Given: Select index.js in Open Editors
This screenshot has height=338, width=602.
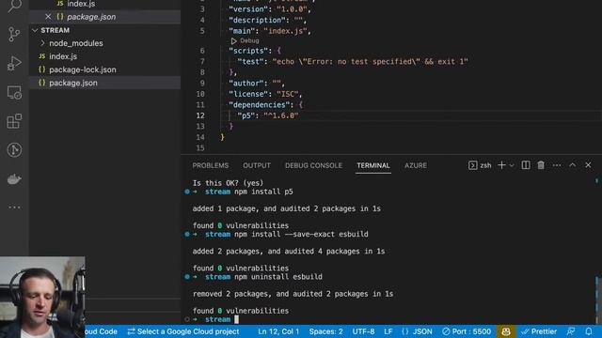Looking at the screenshot, I should coord(104,4).
